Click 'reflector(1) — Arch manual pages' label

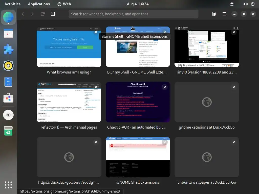point(69,127)
